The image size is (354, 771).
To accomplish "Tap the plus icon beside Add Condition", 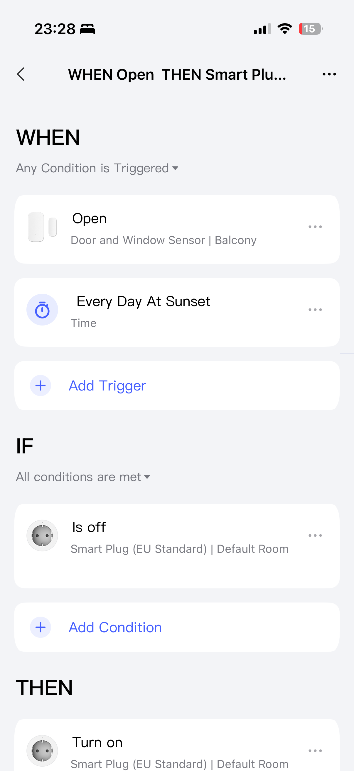I will pyautogui.click(x=41, y=627).
